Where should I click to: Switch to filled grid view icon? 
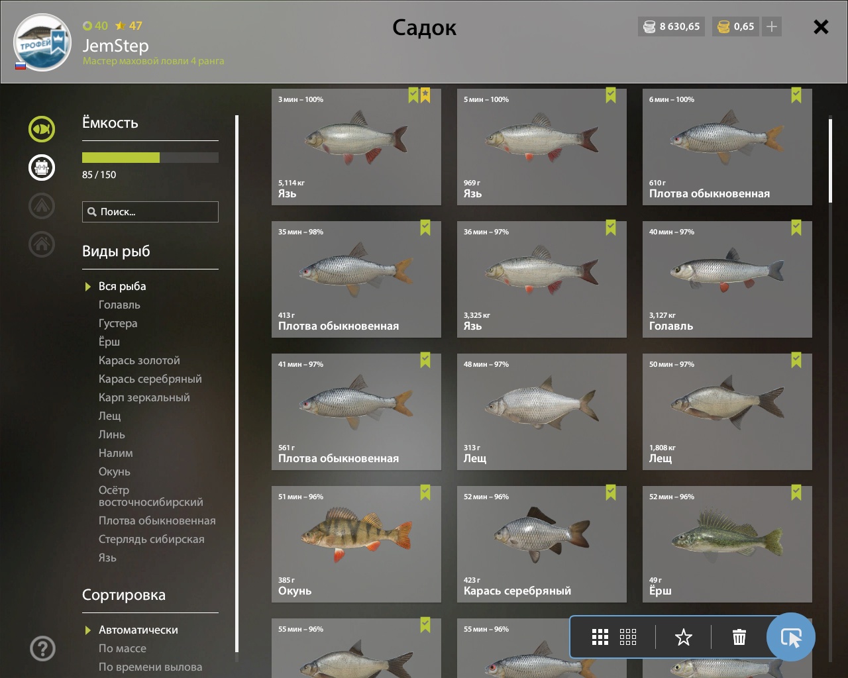600,638
